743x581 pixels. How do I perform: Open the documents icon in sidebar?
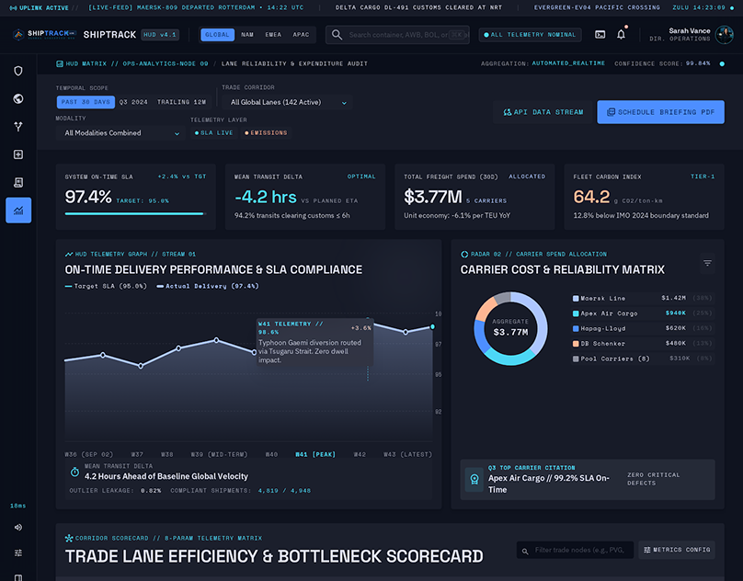(x=18, y=182)
